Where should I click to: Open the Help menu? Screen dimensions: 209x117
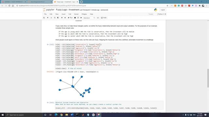pyautogui.click(x=91, y=14)
